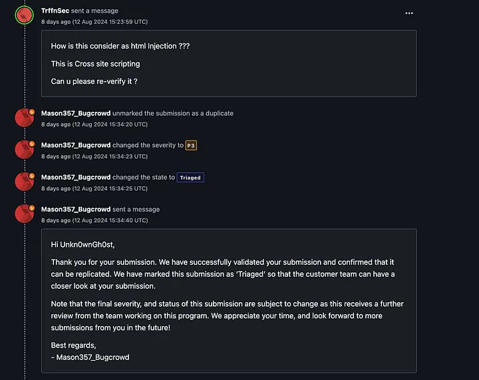The height and width of the screenshot is (380, 479).
Task: Click the 15:34:23 UTC timestamp
Action: pos(94,156)
